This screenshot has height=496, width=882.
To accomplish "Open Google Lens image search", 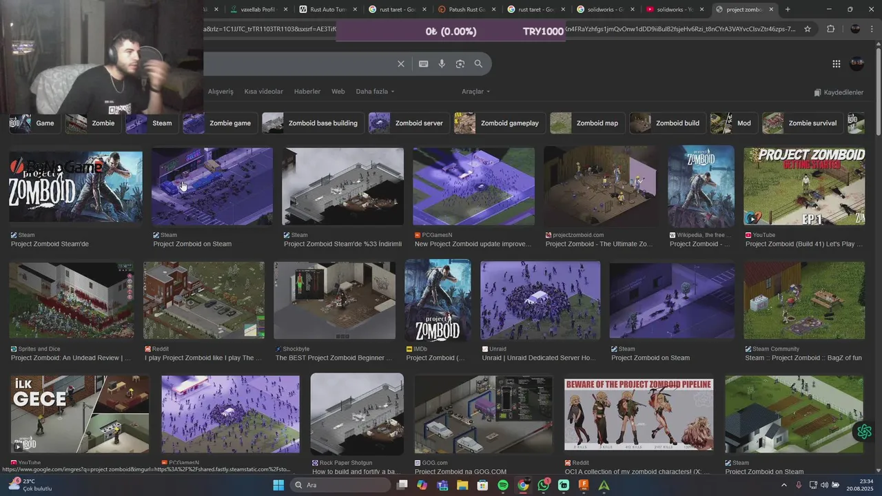I will pyautogui.click(x=460, y=64).
